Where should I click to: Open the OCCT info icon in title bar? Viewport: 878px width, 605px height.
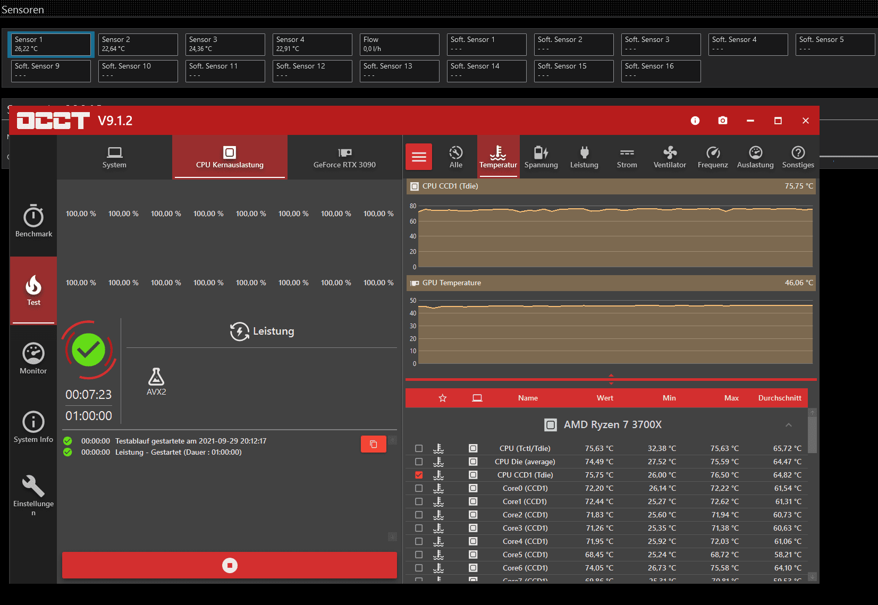[x=695, y=121]
